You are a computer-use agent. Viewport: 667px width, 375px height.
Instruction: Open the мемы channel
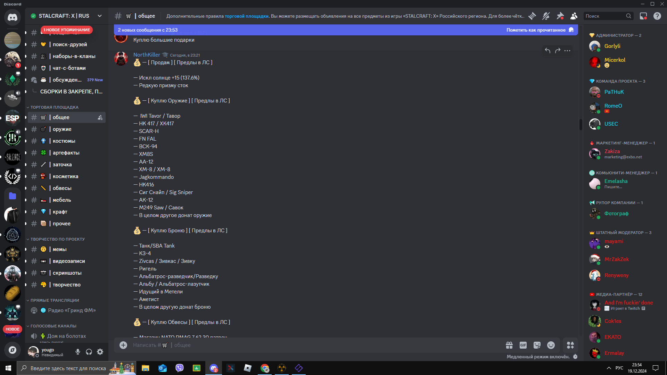coord(67,249)
